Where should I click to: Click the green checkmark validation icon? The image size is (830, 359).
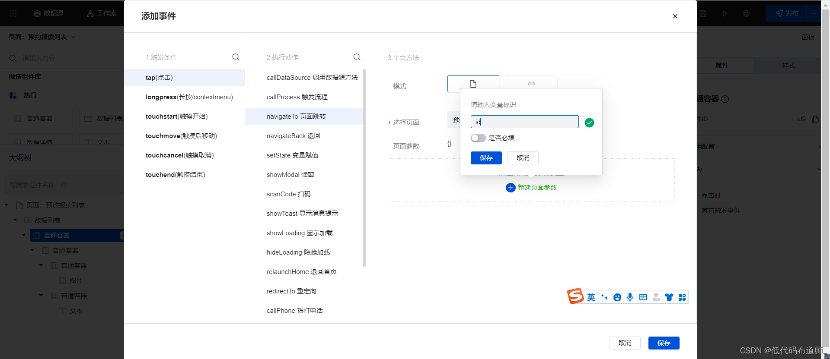589,123
